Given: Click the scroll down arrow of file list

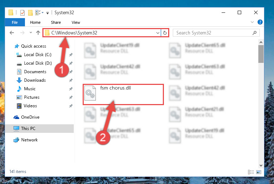Looking at the screenshot, I should 261,166.
